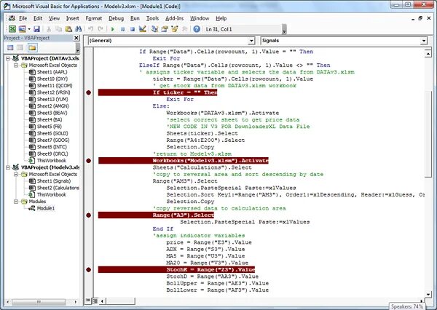Click the Copy toolbar icon
The width and height of the screenshot is (437, 310).
click(x=58, y=29)
